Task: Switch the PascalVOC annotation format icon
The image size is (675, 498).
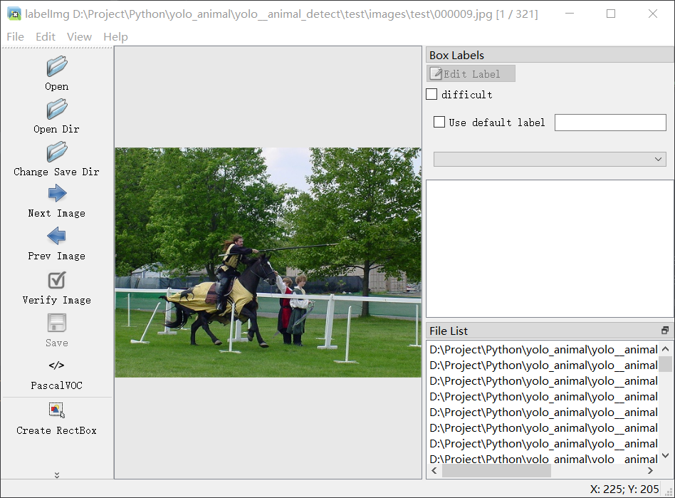Action: point(56,366)
